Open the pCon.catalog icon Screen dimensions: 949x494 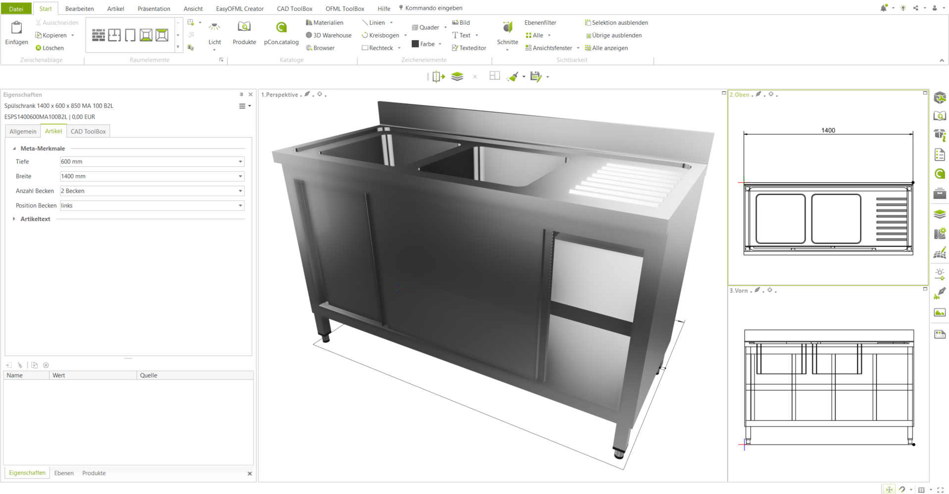pos(281,27)
